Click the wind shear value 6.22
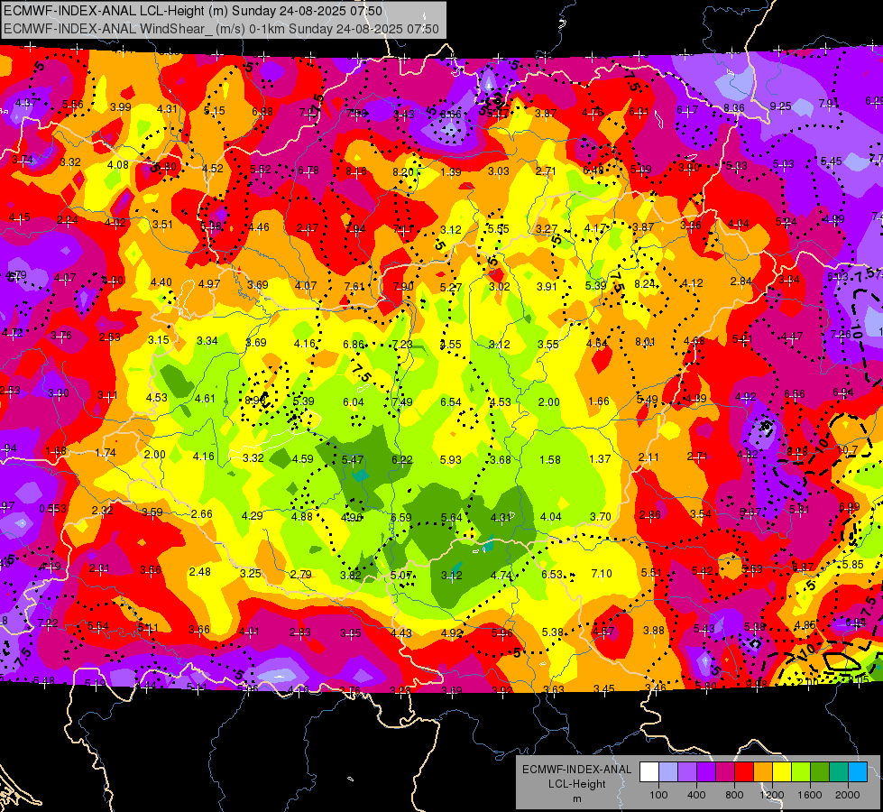This screenshot has height=812, width=883. (x=402, y=460)
